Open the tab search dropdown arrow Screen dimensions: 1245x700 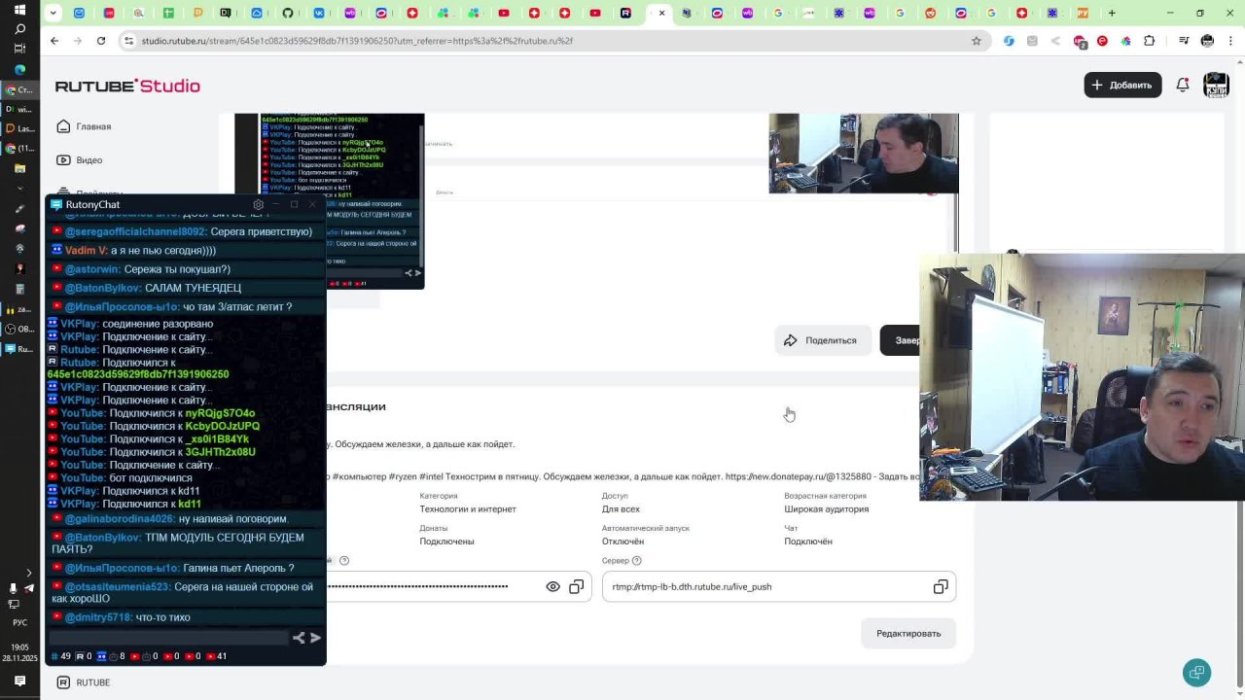(53, 13)
